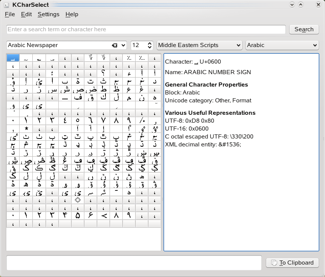Screen dimensions: 325x277
Task: Open the Arabic block dropdown
Action: [x=282, y=45]
